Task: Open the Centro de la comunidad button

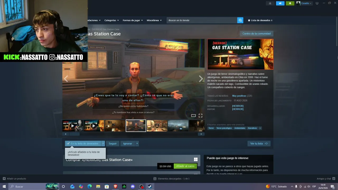Action: coord(256,34)
